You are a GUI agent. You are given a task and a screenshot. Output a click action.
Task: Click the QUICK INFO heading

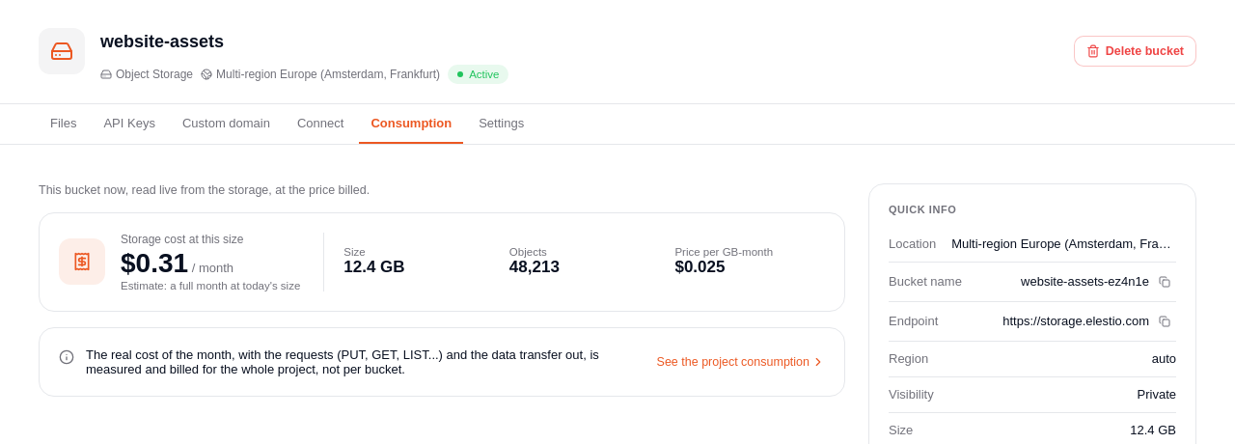(x=922, y=209)
